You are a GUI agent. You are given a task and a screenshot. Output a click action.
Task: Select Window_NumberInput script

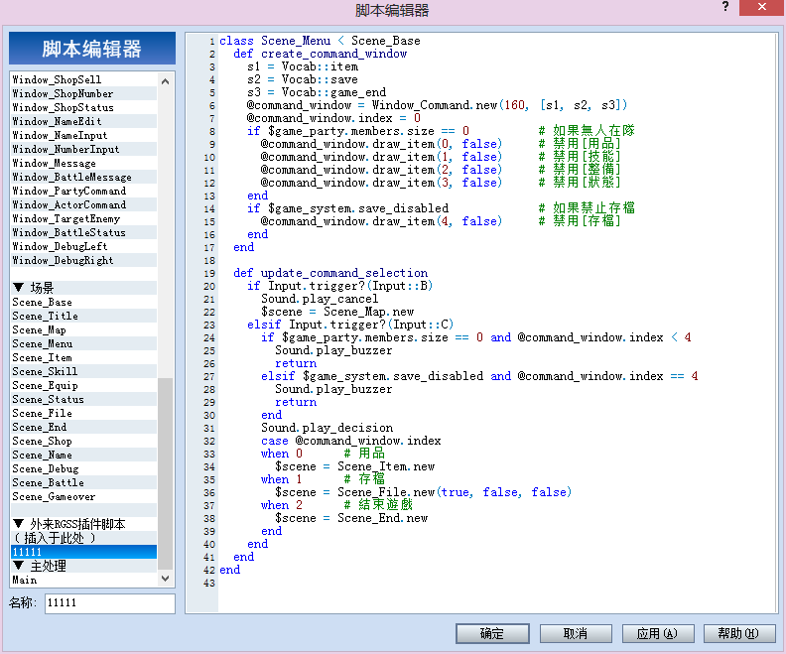pyautogui.click(x=83, y=149)
